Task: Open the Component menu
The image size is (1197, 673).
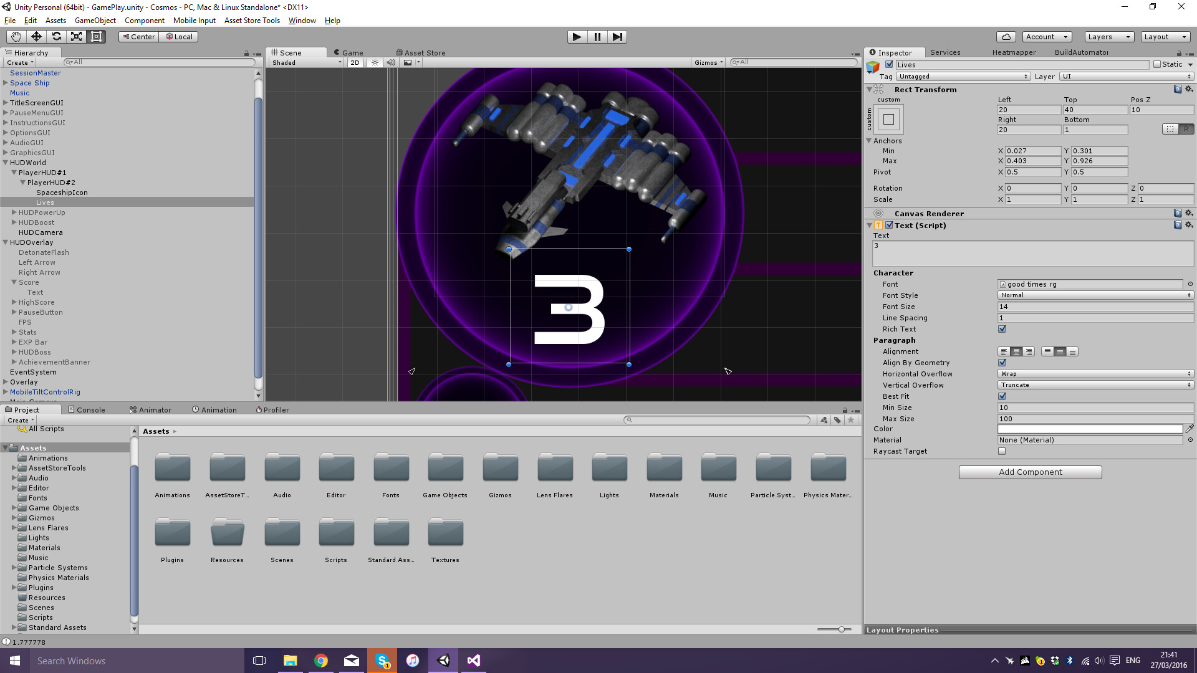Action: tap(144, 21)
